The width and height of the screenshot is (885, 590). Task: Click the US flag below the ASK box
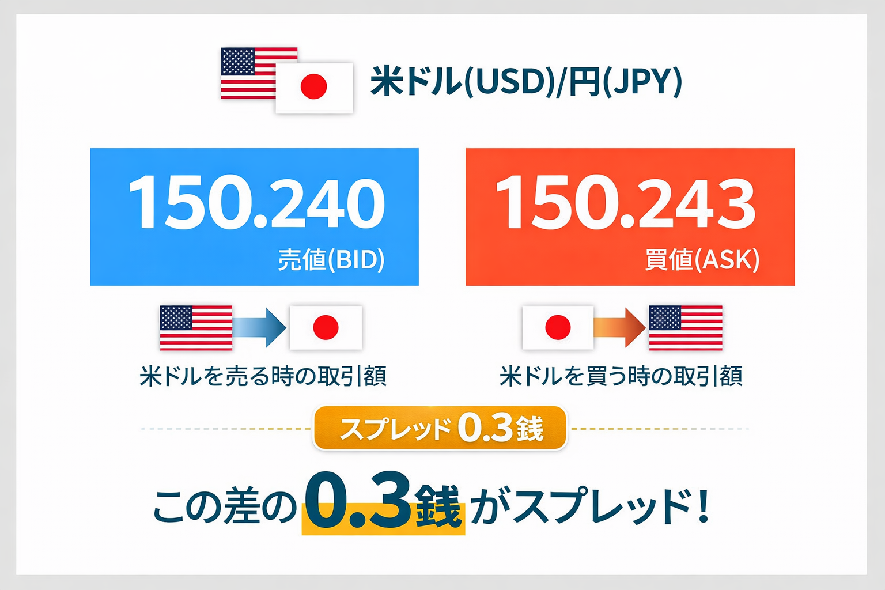(x=685, y=328)
